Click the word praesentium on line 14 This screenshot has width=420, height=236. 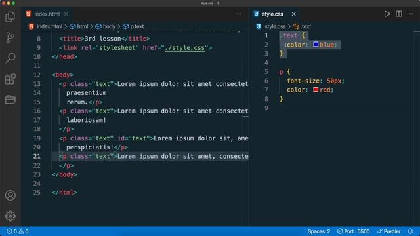[86, 92]
